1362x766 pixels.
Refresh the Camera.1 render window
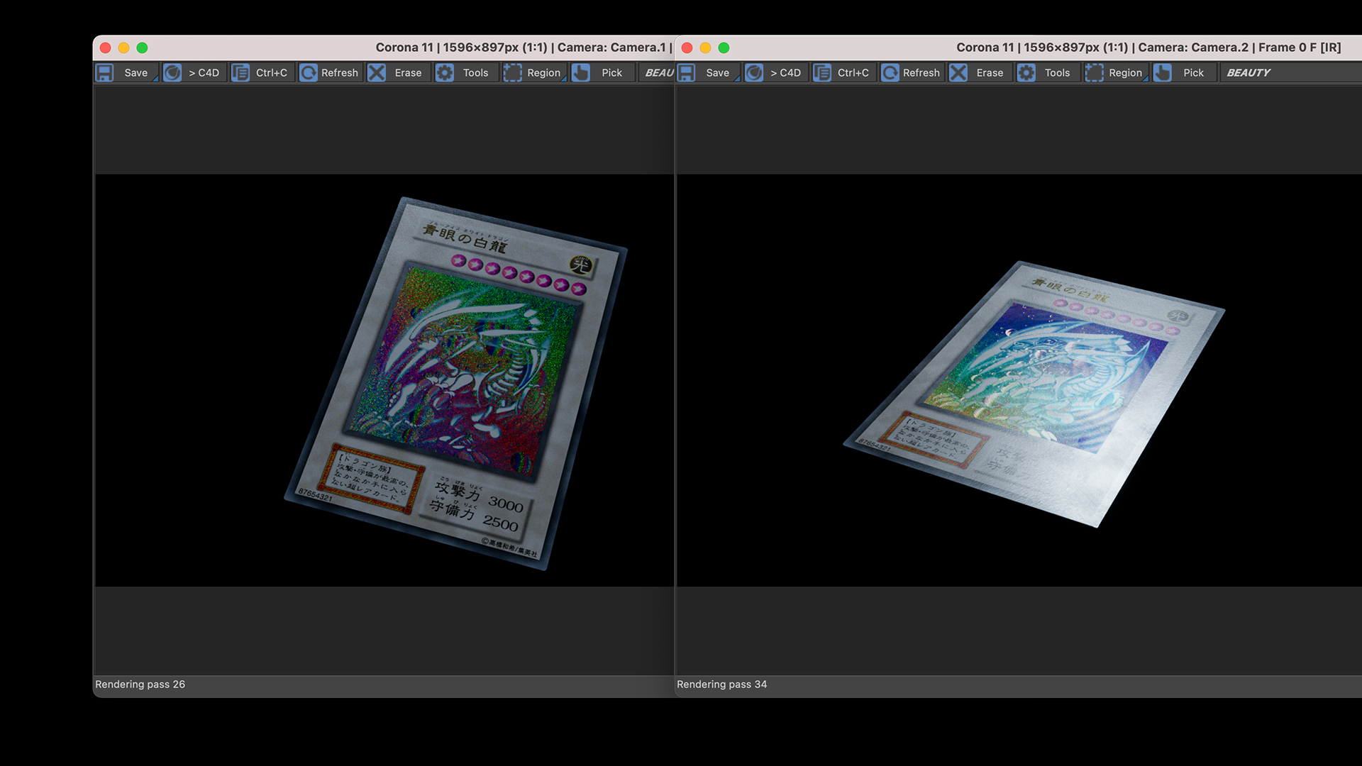[330, 72]
